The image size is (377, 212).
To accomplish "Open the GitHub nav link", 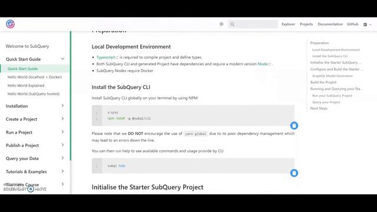I will pos(352,24).
